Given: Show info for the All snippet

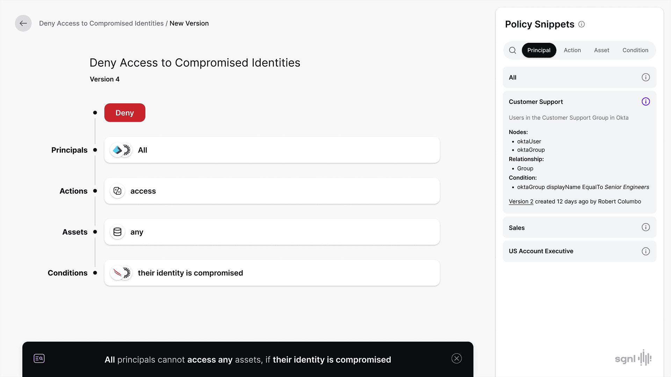Looking at the screenshot, I should tap(645, 77).
